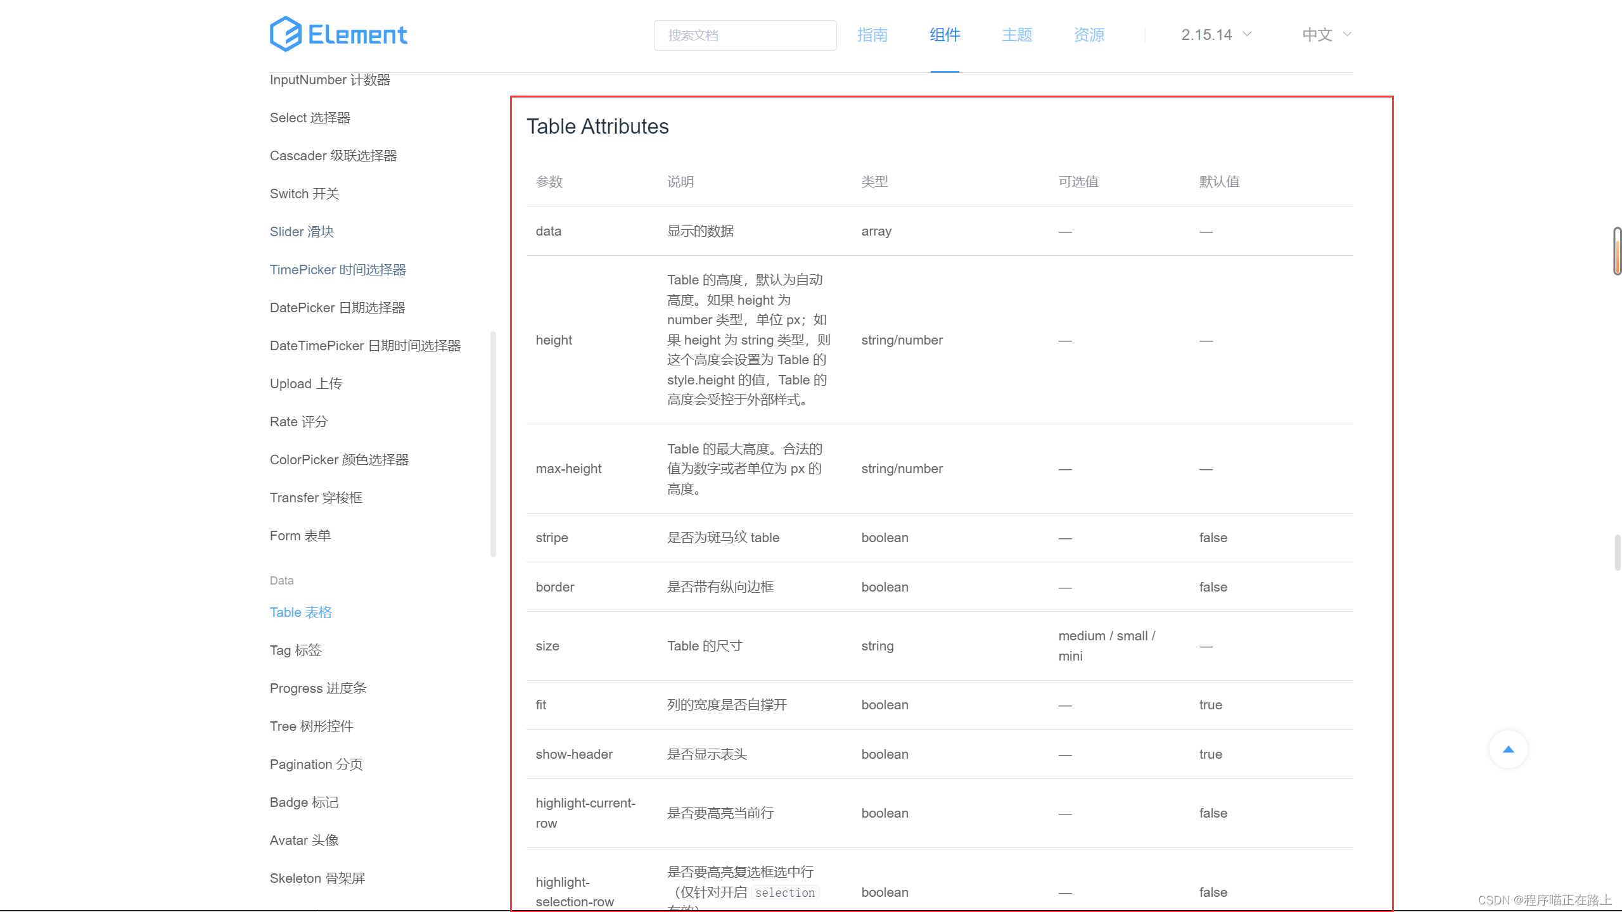Click the stripe parameter cell

coord(552,538)
